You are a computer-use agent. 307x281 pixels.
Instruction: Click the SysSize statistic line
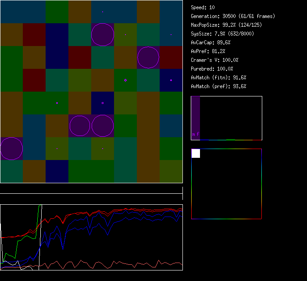coord(222,34)
